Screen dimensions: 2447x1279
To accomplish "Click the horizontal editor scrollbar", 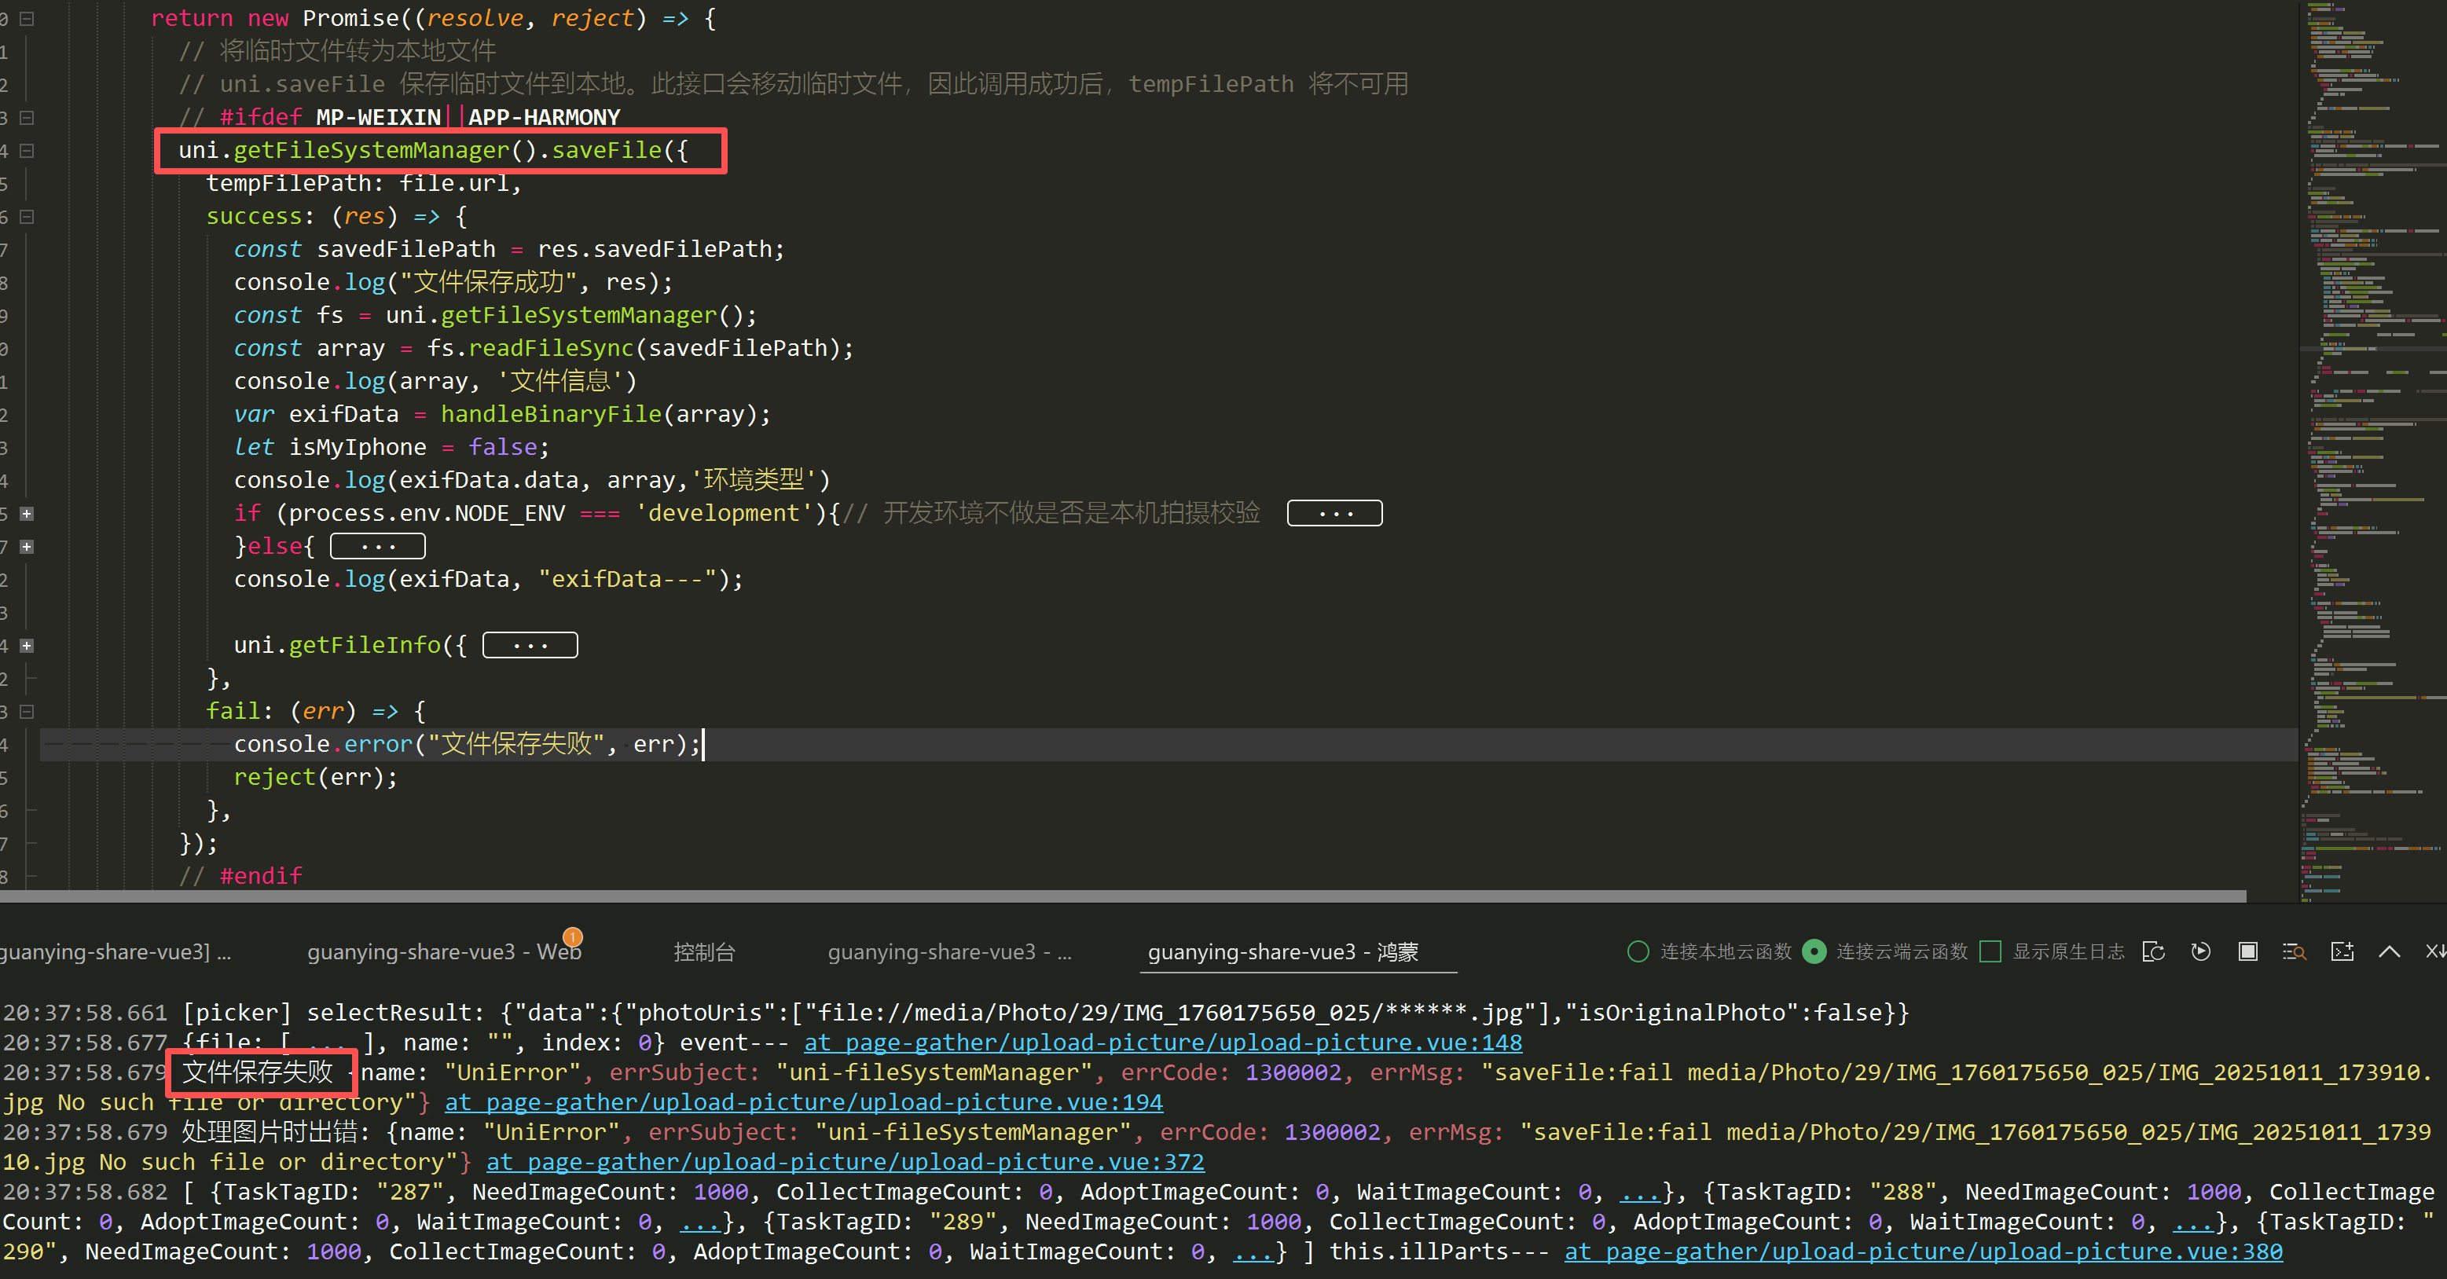I will [1121, 896].
